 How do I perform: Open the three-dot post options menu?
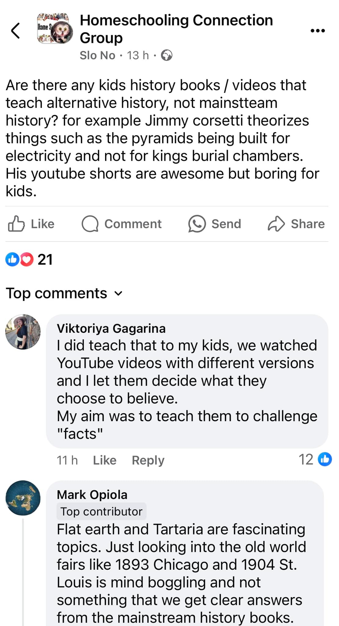pyautogui.click(x=318, y=31)
